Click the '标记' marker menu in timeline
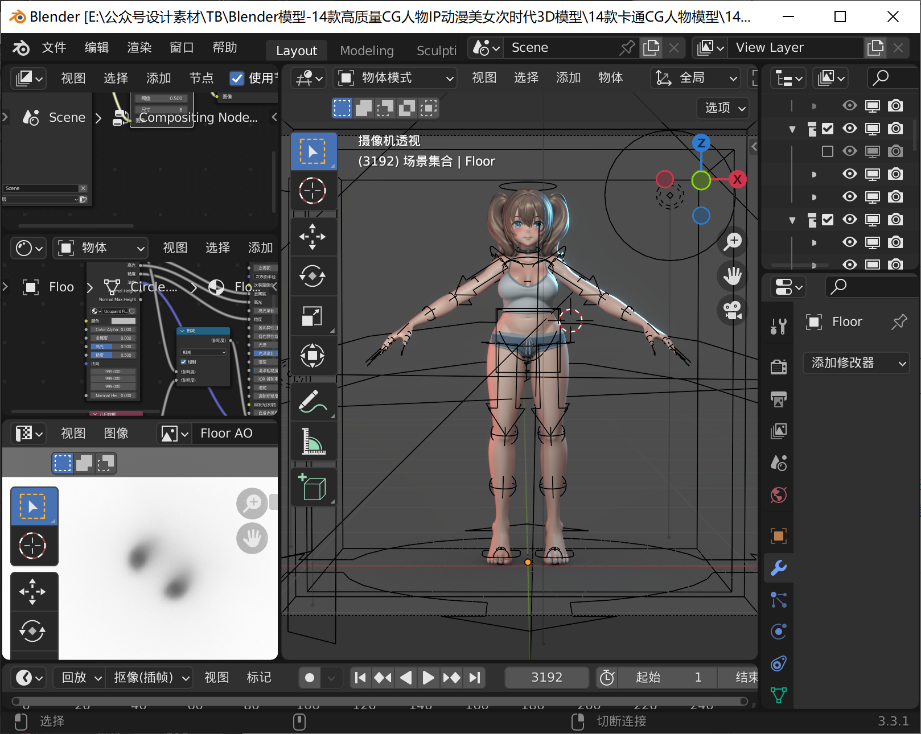 click(x=259, y=678)
